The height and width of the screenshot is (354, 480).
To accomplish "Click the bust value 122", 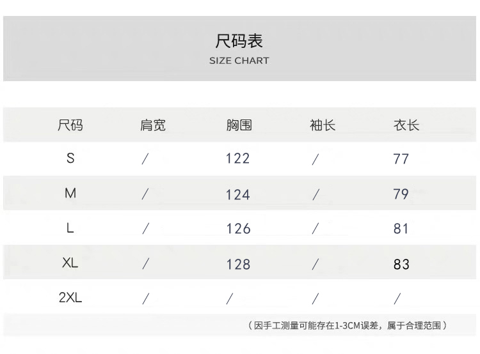I will [237, 158].
